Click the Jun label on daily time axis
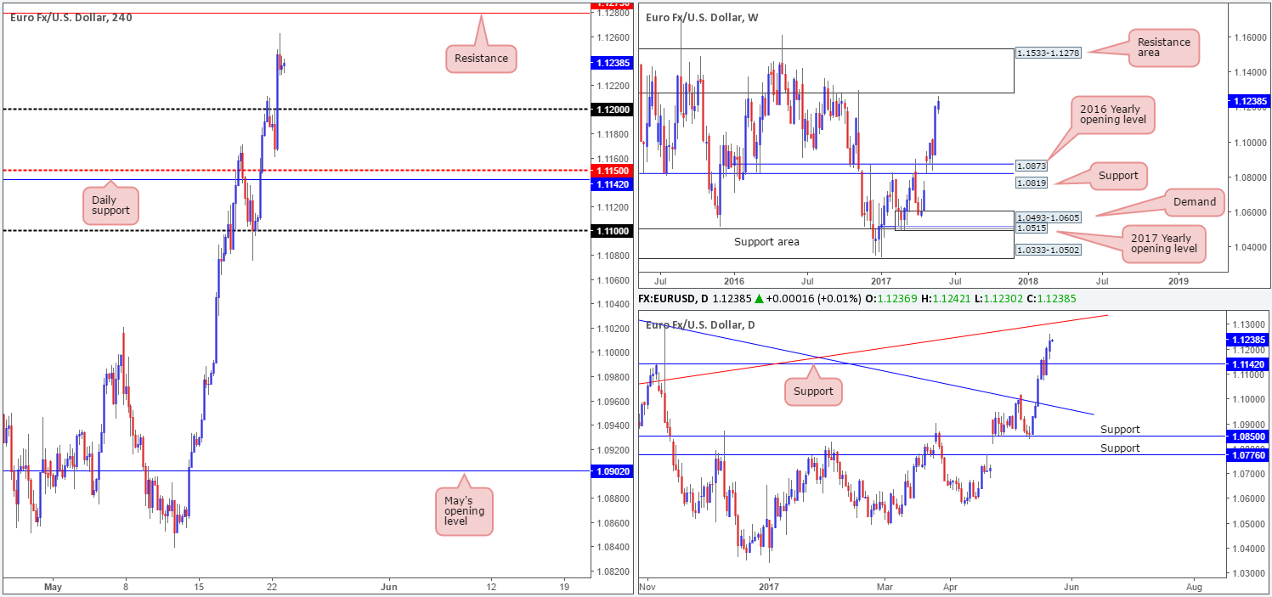The height and width of the screenshot is (597, 1272). [x=1071, y=587]
